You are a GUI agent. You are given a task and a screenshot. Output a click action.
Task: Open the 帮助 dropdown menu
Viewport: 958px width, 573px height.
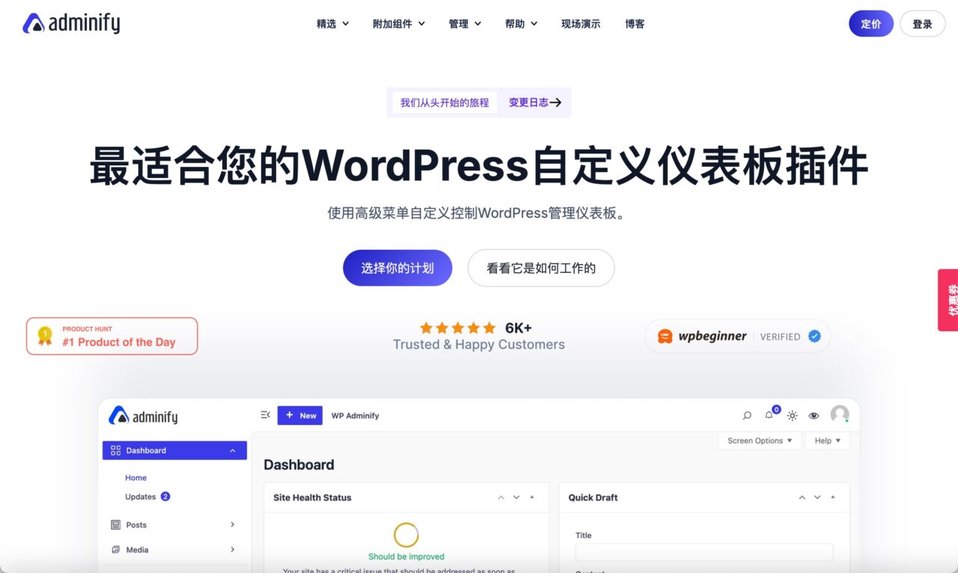[521, 24]
